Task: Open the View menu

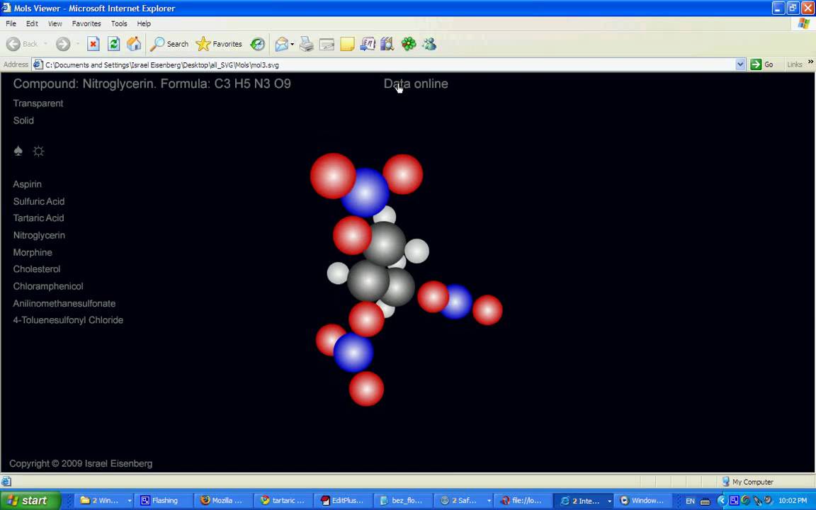Action: pyautogui.click(x=55, y=23)
